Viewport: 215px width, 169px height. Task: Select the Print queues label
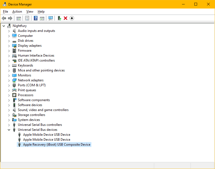point(27,90)
